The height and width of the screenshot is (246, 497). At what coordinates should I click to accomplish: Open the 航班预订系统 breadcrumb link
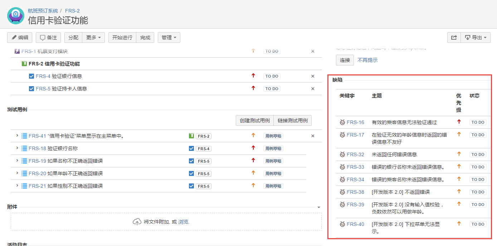(x=43, y=11)
